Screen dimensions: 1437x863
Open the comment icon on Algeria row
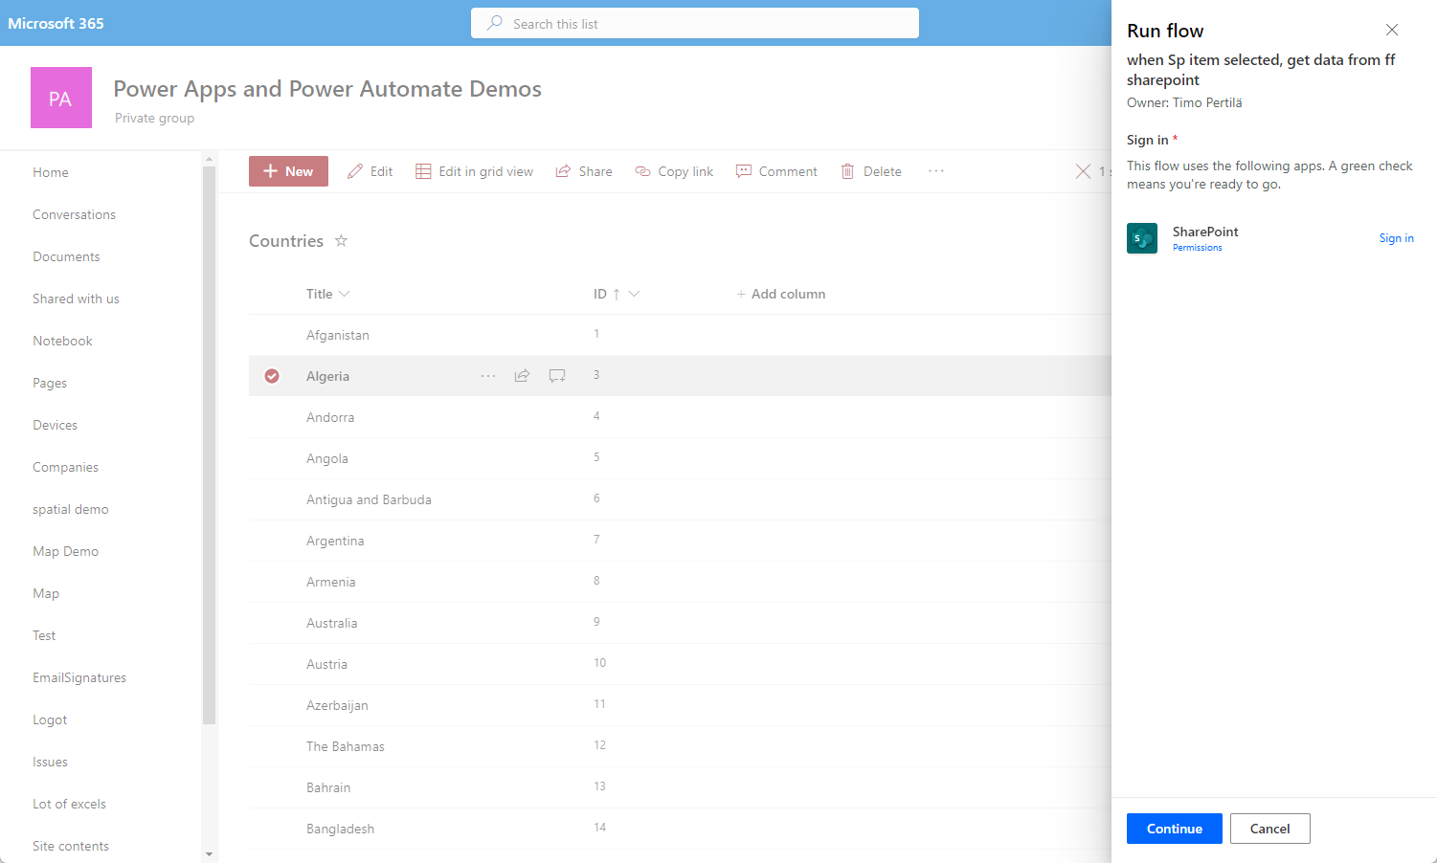[x=557, y=376]
